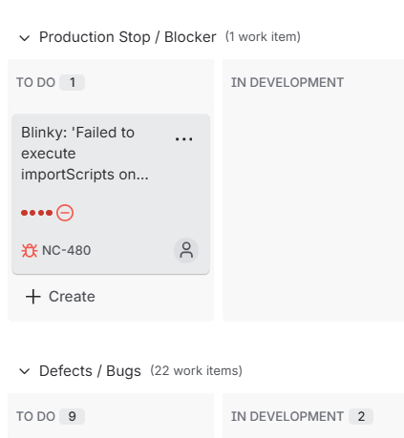Click the IN DEVELOPMENT header showing 2 items
This screenshot has height=438, width=404.
pyautogui.click(x=313, y=416)
